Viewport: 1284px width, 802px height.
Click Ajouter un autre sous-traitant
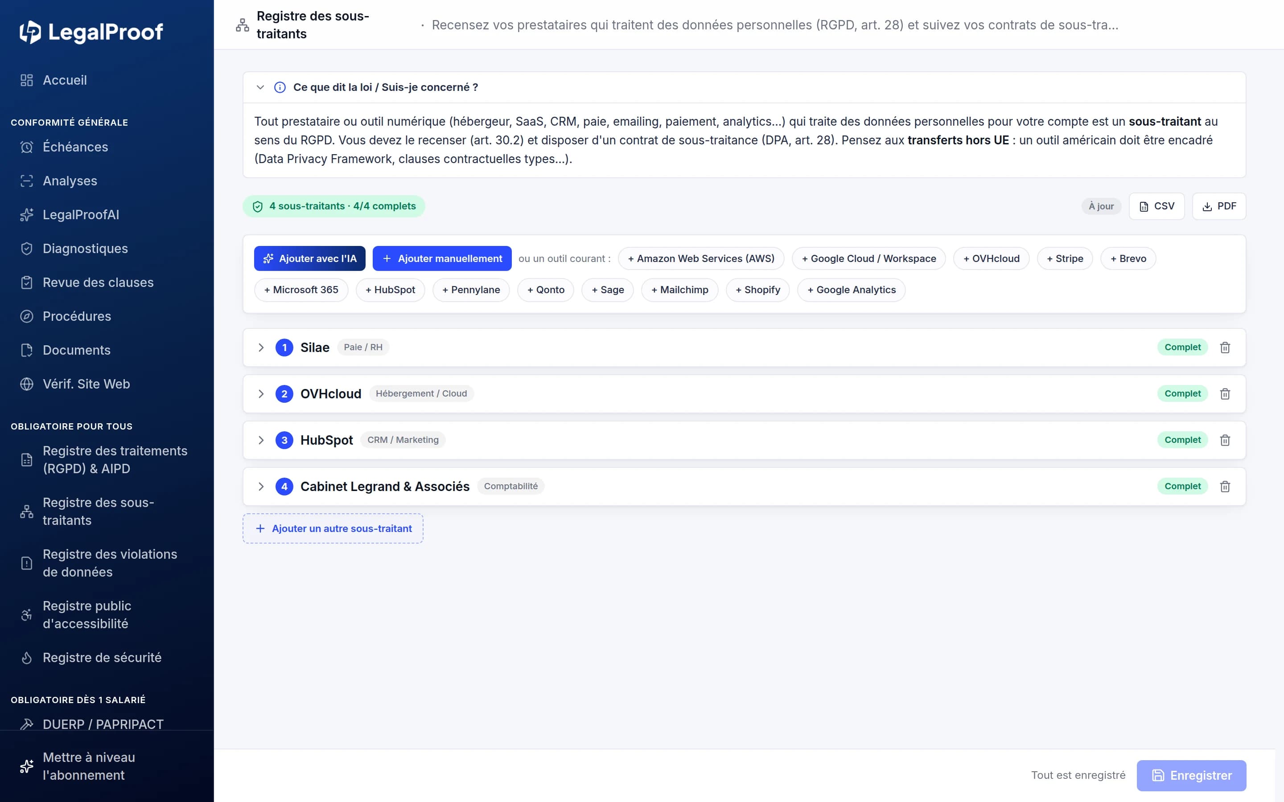[333, 528]
